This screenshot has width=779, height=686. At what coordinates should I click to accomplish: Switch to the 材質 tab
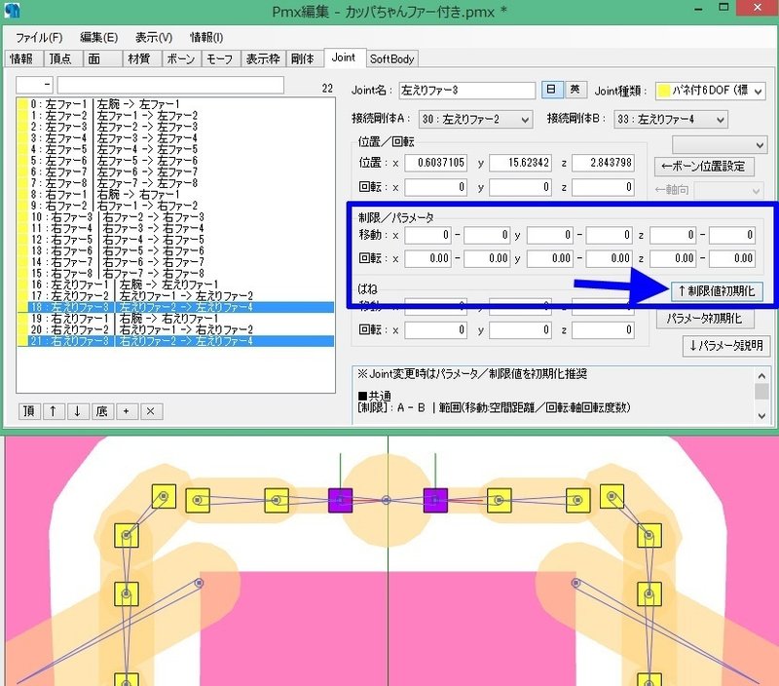(x=141, y=58)
